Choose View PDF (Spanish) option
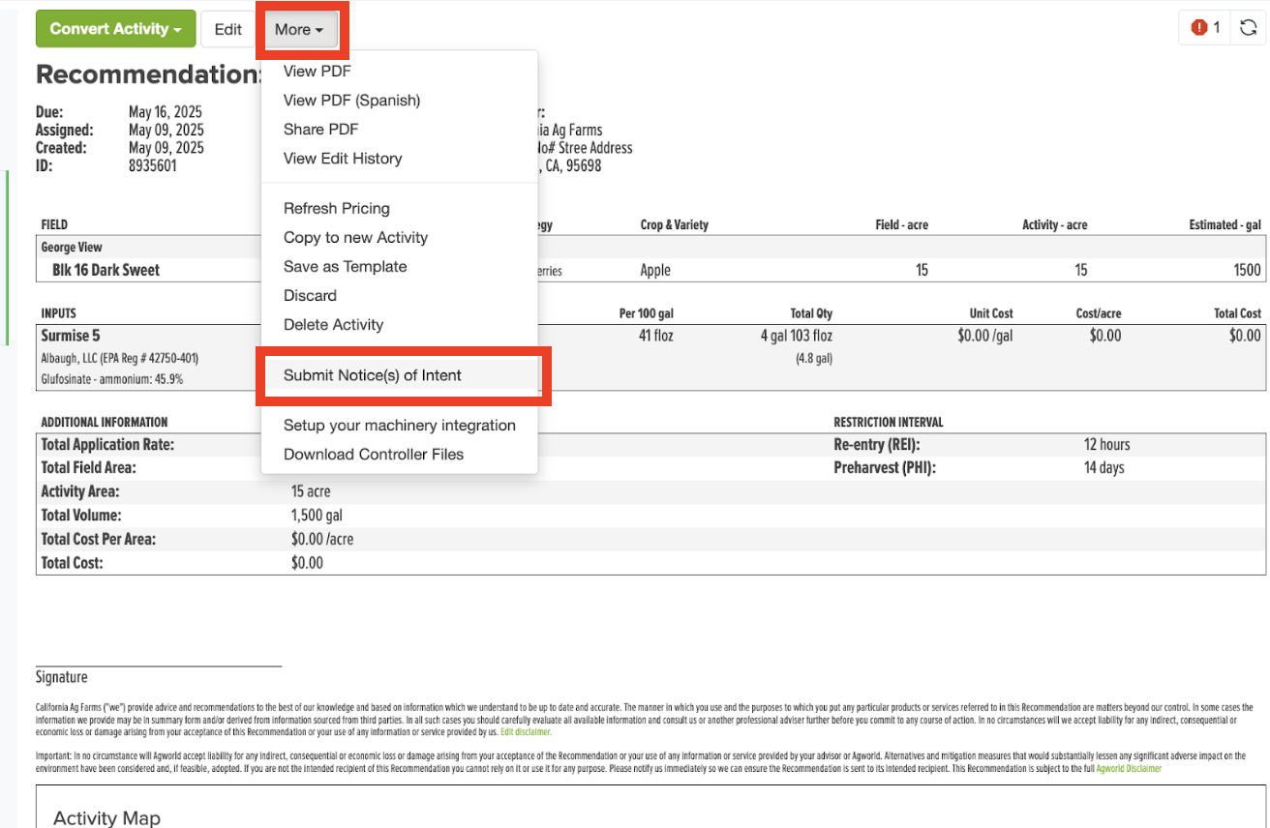 click(351, 101)
